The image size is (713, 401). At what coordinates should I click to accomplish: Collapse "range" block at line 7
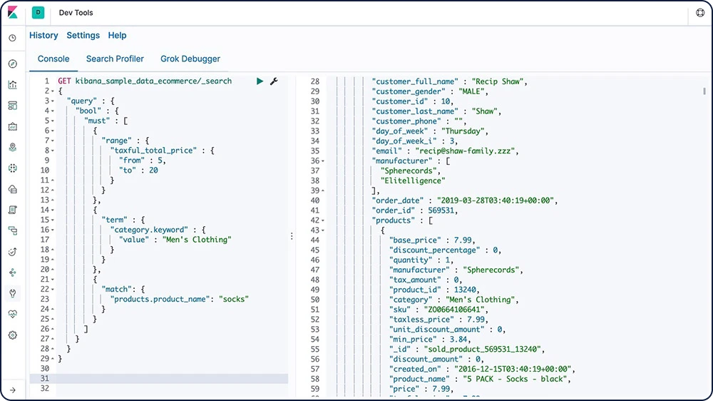point(52,141)
